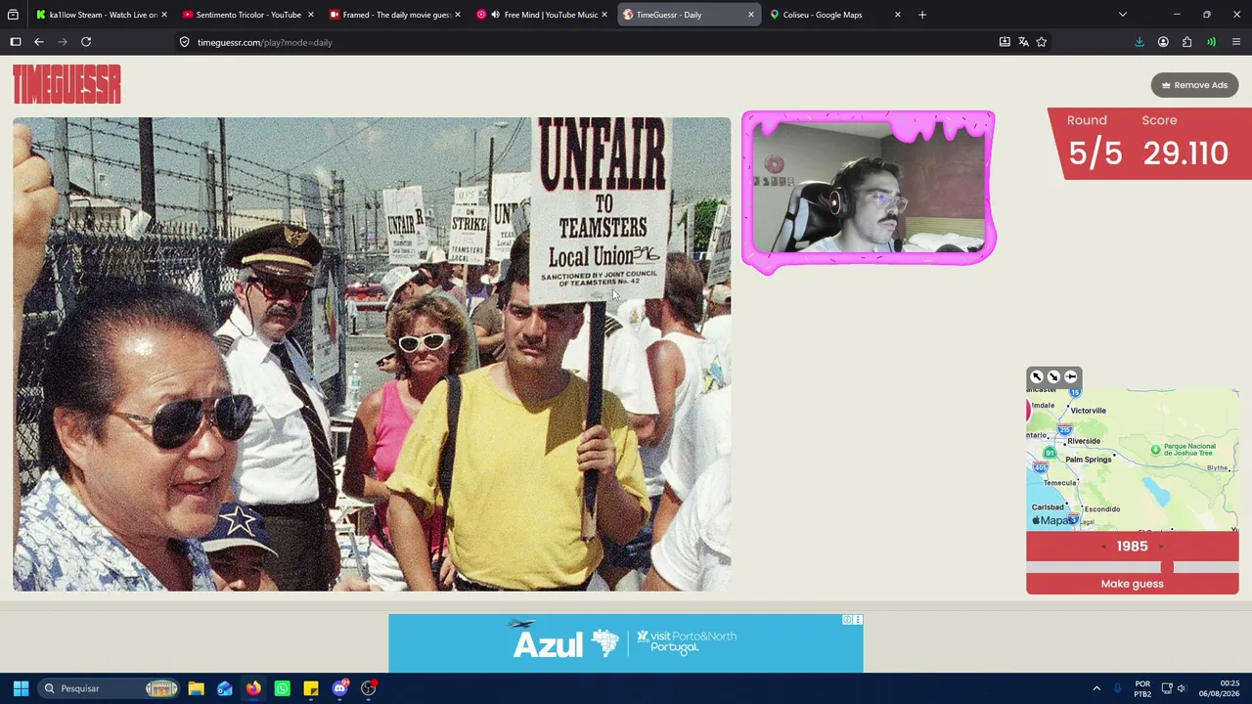Image resolution: width=1252 pixels, height=704 pixels.
Task: Select Joshua Tree park marker on map
Action: tap(1155, 450)
